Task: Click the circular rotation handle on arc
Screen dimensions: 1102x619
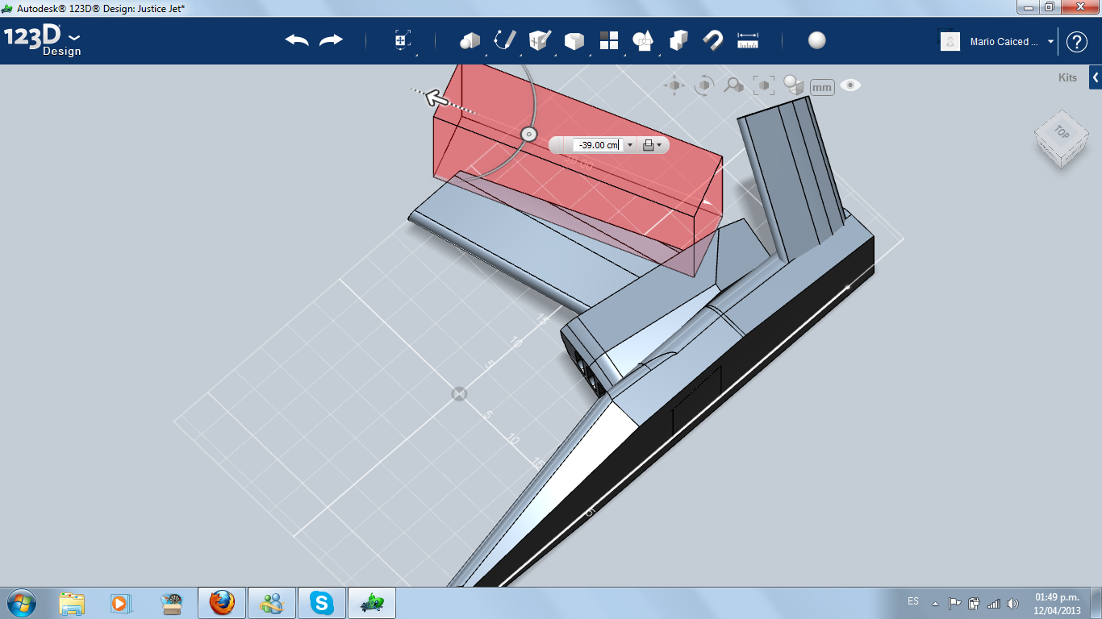Action: [528, 134]
